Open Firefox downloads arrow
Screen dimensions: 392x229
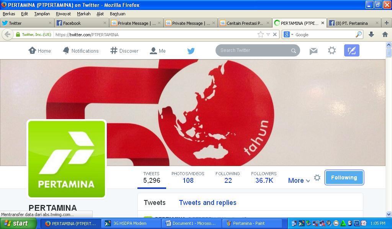click(x=371, y=35)
